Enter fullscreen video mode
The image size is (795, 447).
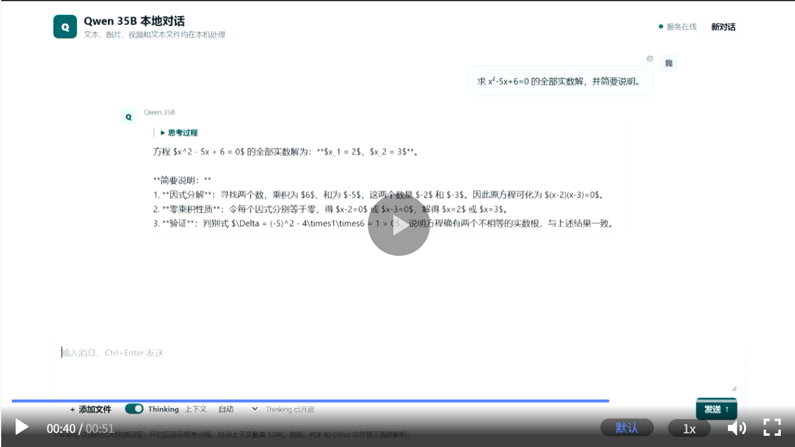coord(772,427)
